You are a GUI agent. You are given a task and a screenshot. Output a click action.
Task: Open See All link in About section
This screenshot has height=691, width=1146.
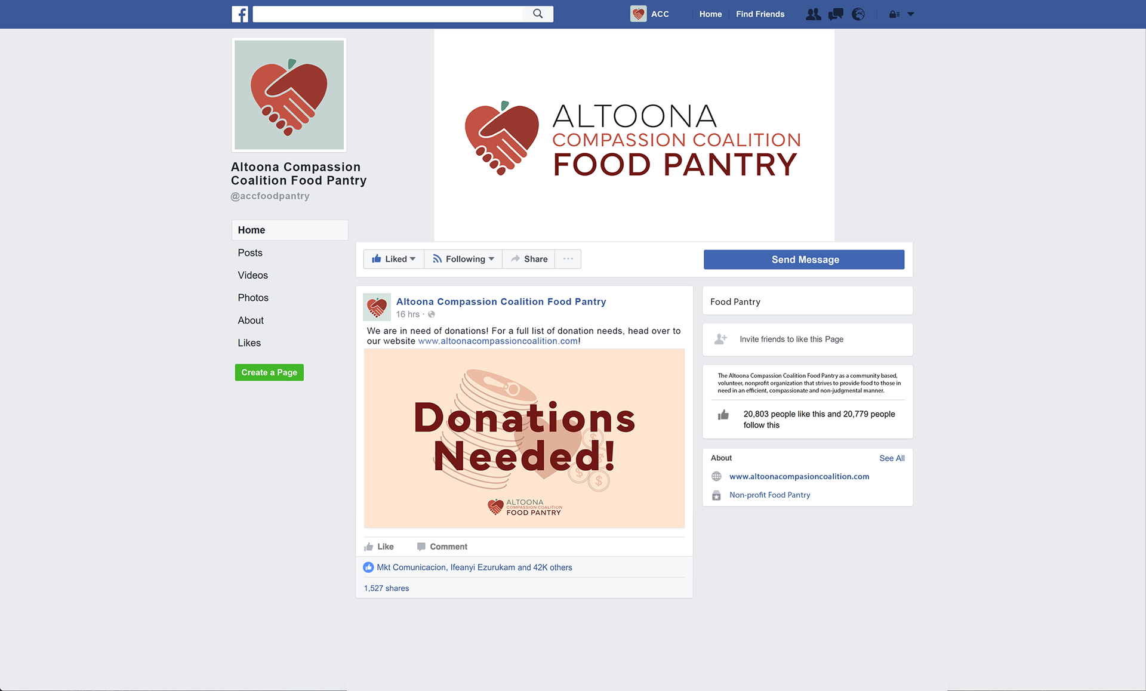point(892,458)
